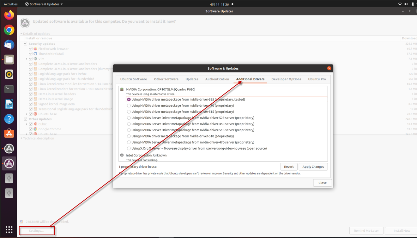The width and height of the screenshot is (417, 238).
Task: Click the Google Chrome package icon in updates
Action: coord(35,129)
